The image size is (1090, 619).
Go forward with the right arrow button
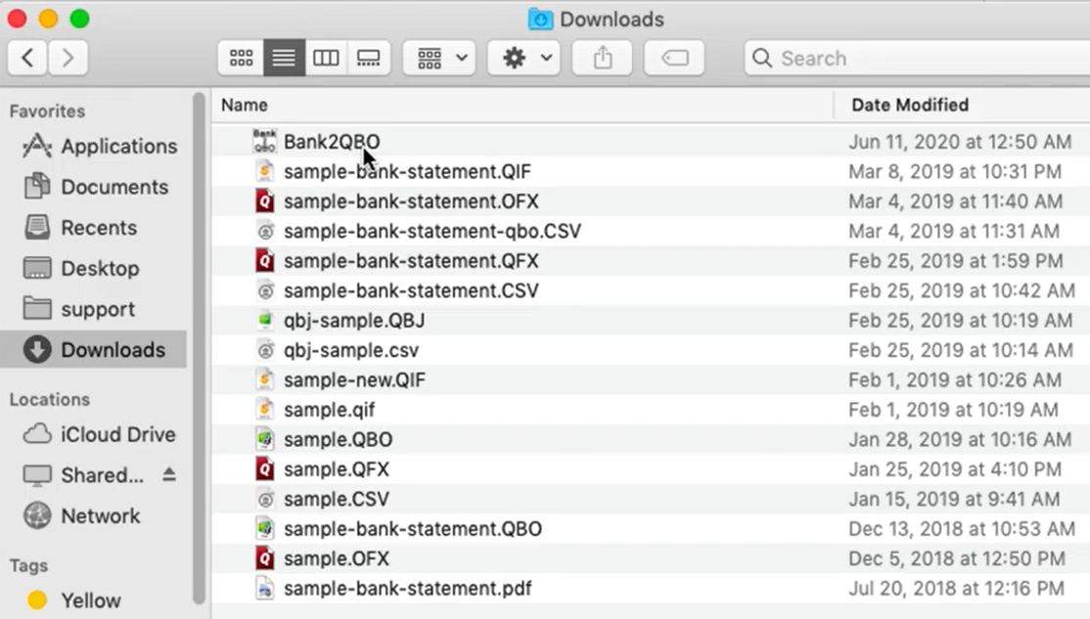tap(68, 58)
